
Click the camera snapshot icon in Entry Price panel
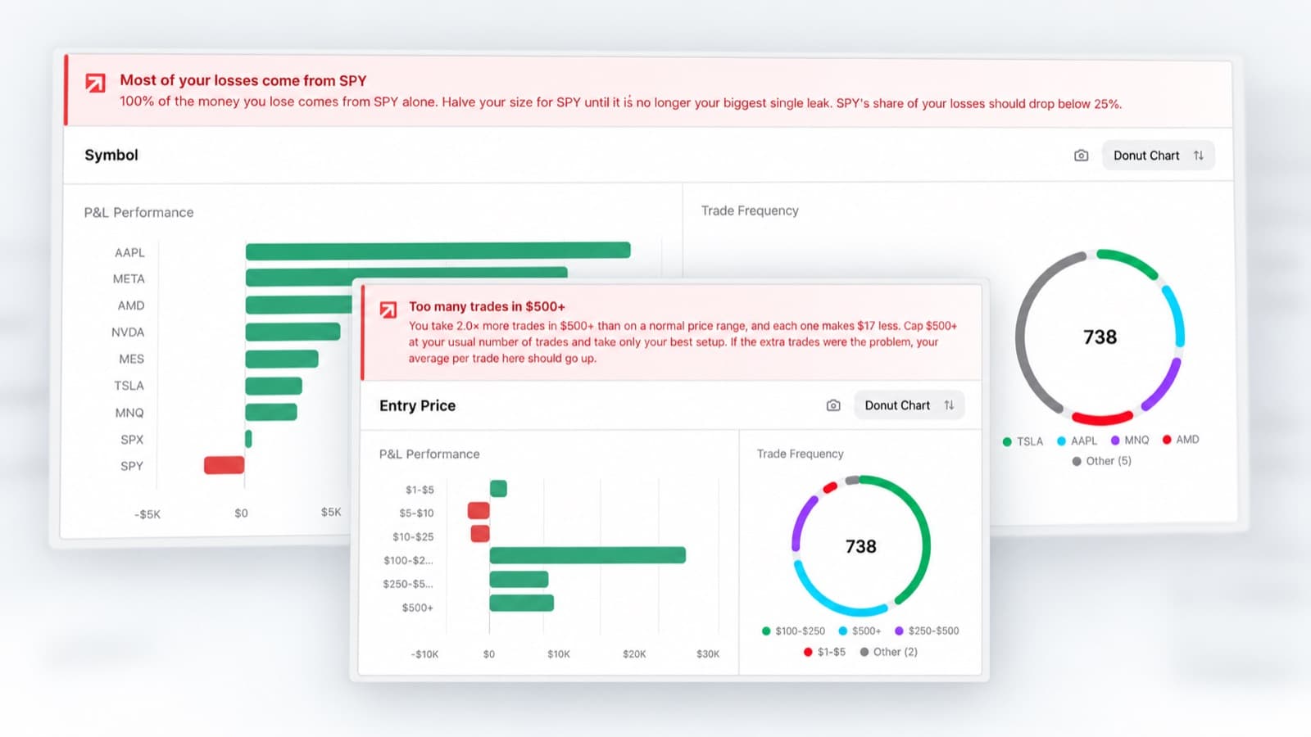click(x=833, y=405)
